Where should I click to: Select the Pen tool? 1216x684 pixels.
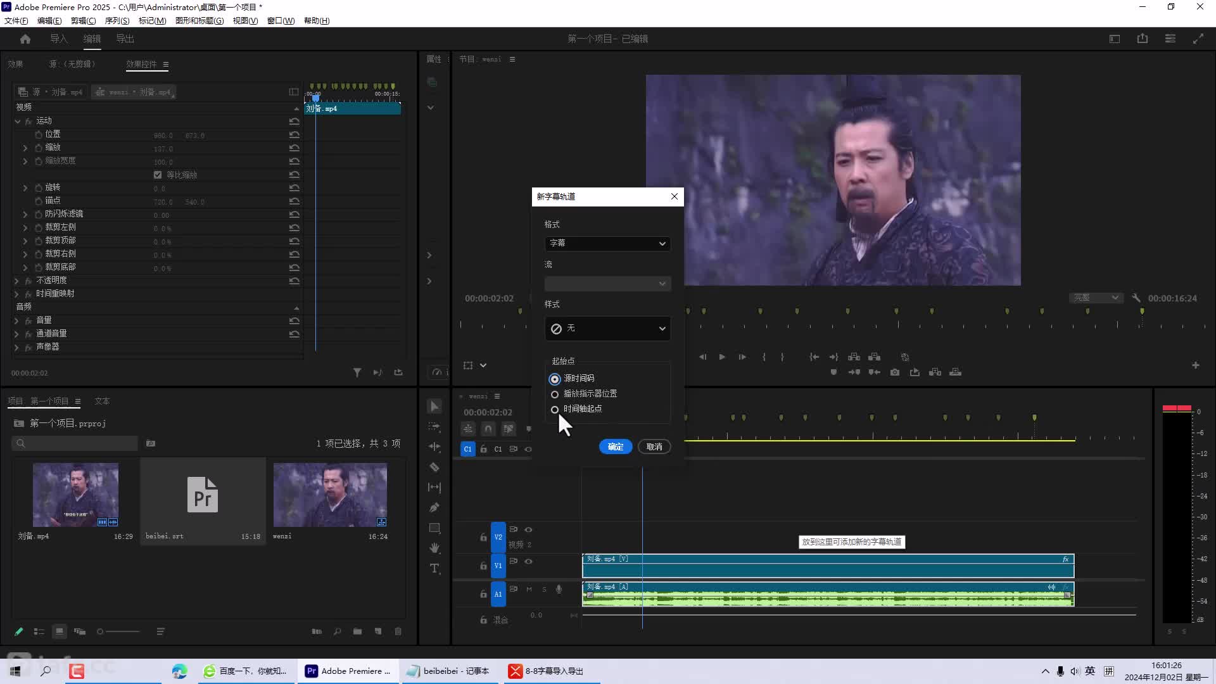434,507
